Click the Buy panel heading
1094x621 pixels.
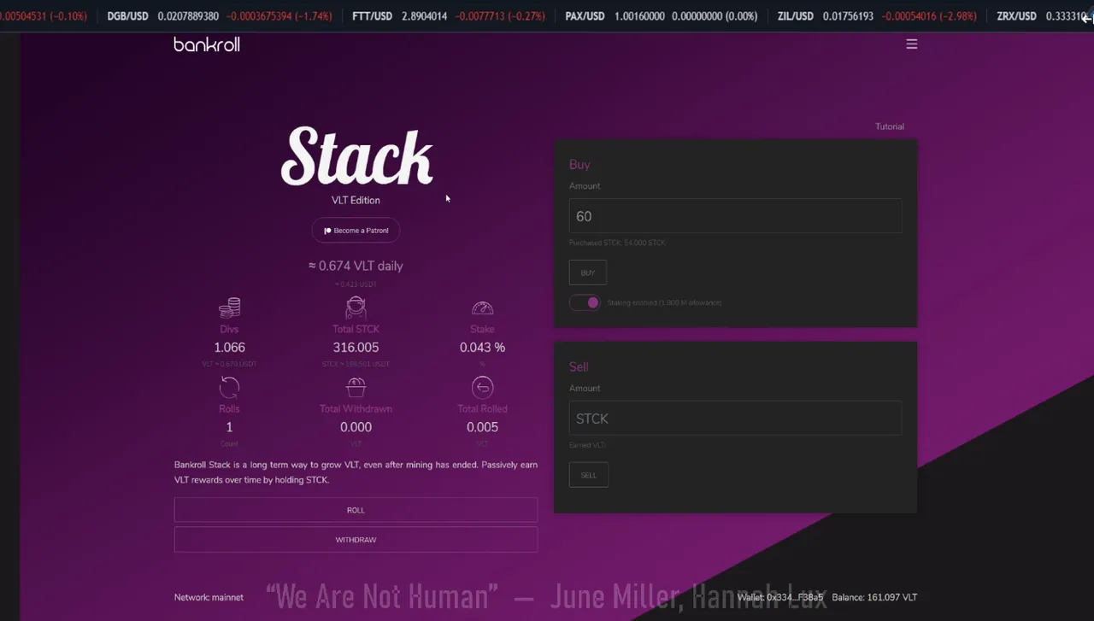click(579, 165)
